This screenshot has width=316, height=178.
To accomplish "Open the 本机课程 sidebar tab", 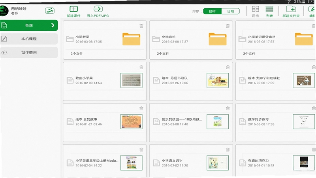I will [x=29, y=39].
